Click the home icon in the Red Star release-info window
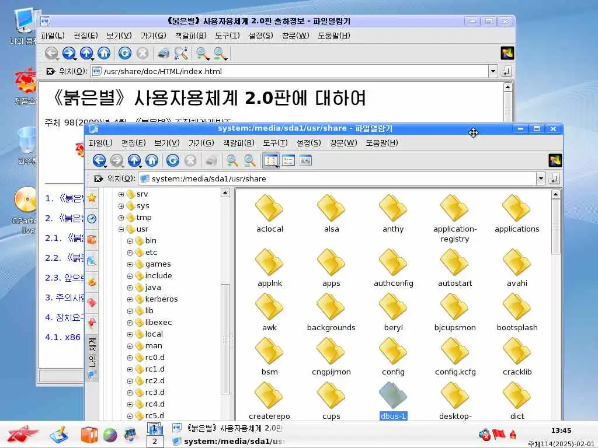598x448 pixels. (x=104, y=53)
